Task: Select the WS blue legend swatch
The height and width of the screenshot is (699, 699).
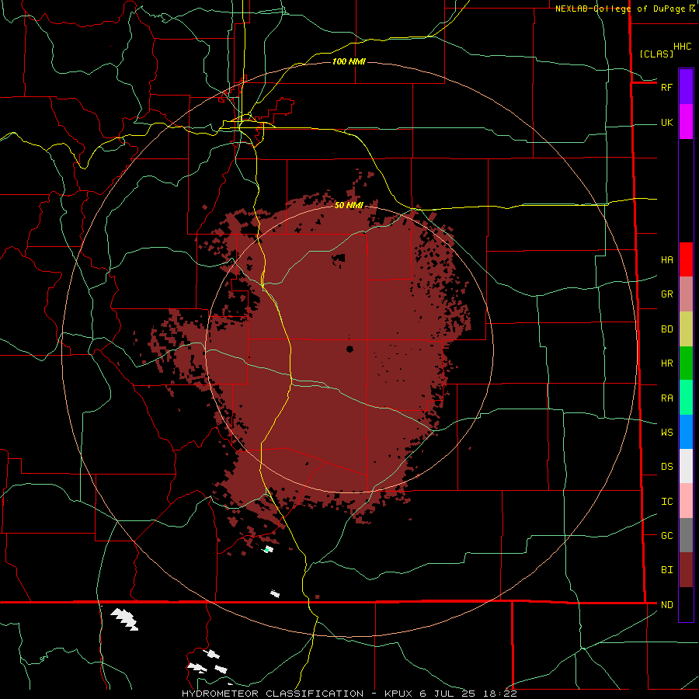Action: point(686,432)
